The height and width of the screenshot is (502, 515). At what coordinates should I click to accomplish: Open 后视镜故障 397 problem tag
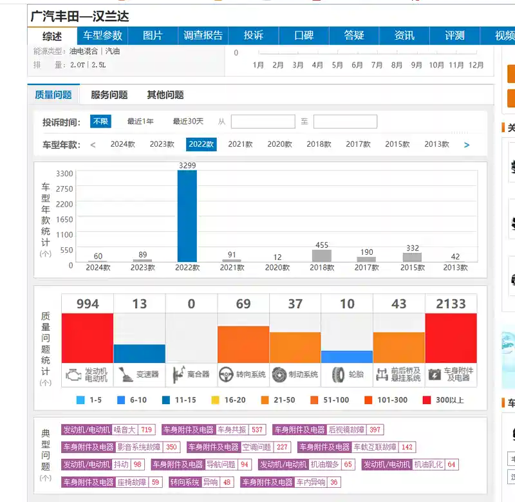pyautogui.click(x=328, y=430)
